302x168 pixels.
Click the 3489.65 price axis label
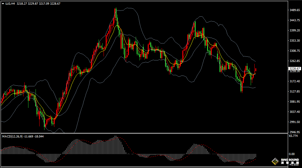pyautogui.click(x=295, y=10)
